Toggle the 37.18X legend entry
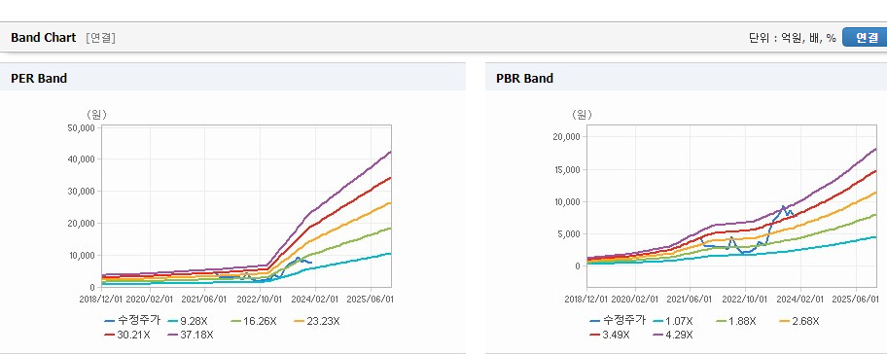This screenshot has width=887, height=354. coord(191,335)
